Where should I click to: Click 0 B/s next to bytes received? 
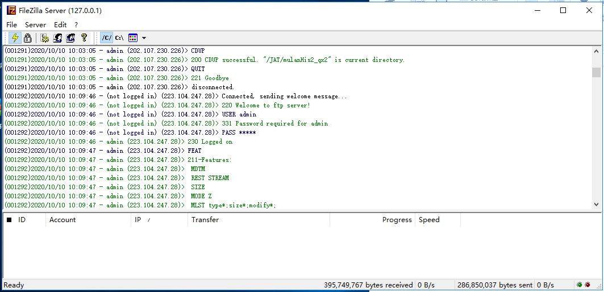426,285
